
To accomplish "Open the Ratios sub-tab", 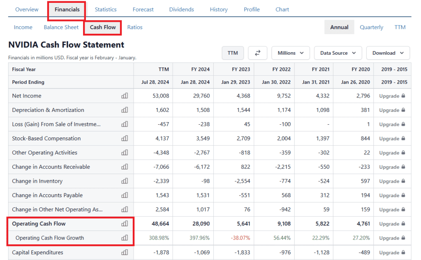I will tap(135, 27).
